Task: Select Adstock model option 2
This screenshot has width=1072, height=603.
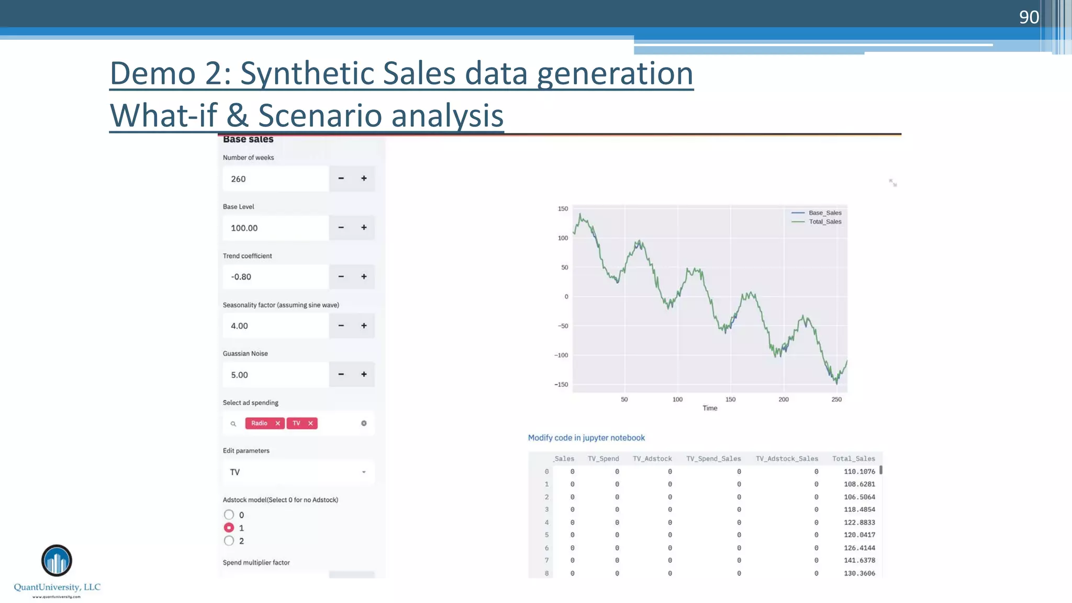Action: click(x=229, y=541)
